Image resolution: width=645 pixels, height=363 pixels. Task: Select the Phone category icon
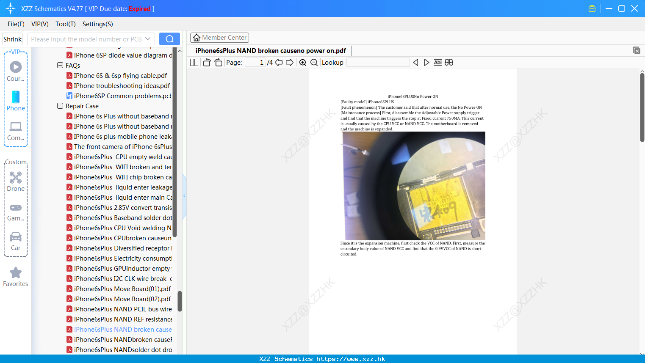tap(16, 101)
